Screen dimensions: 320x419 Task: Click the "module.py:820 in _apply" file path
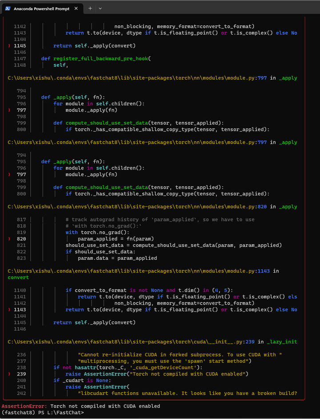[152, 207]
